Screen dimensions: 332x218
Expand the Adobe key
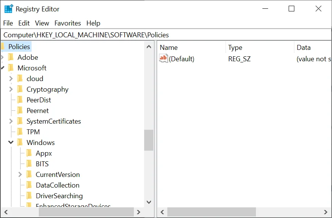click(x=2, y=57)
